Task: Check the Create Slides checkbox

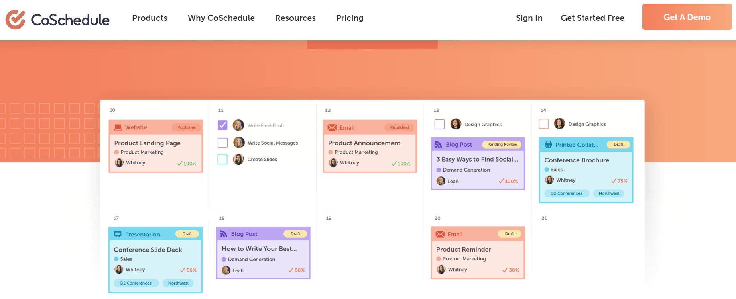Action: click(x=222, y=160)
